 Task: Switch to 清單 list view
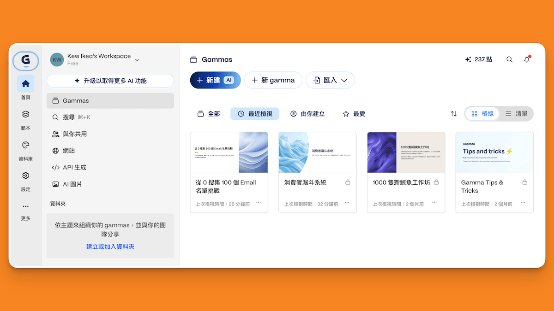click(516, 113)
